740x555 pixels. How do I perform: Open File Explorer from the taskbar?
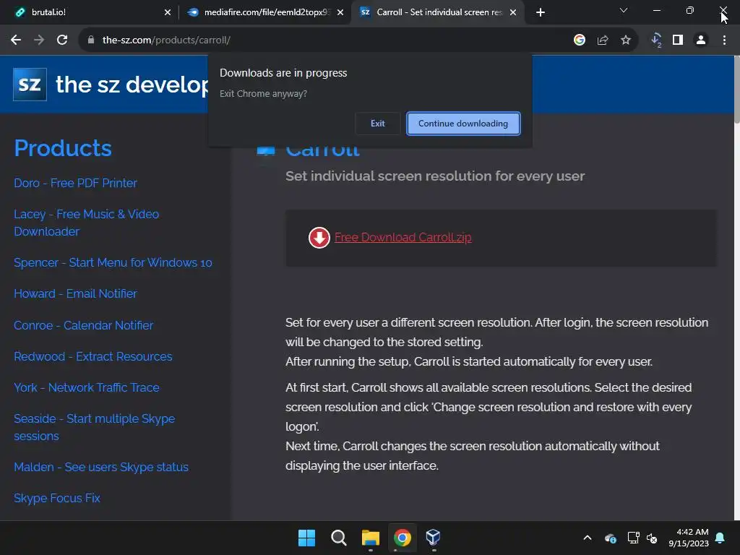click(371, 538)
